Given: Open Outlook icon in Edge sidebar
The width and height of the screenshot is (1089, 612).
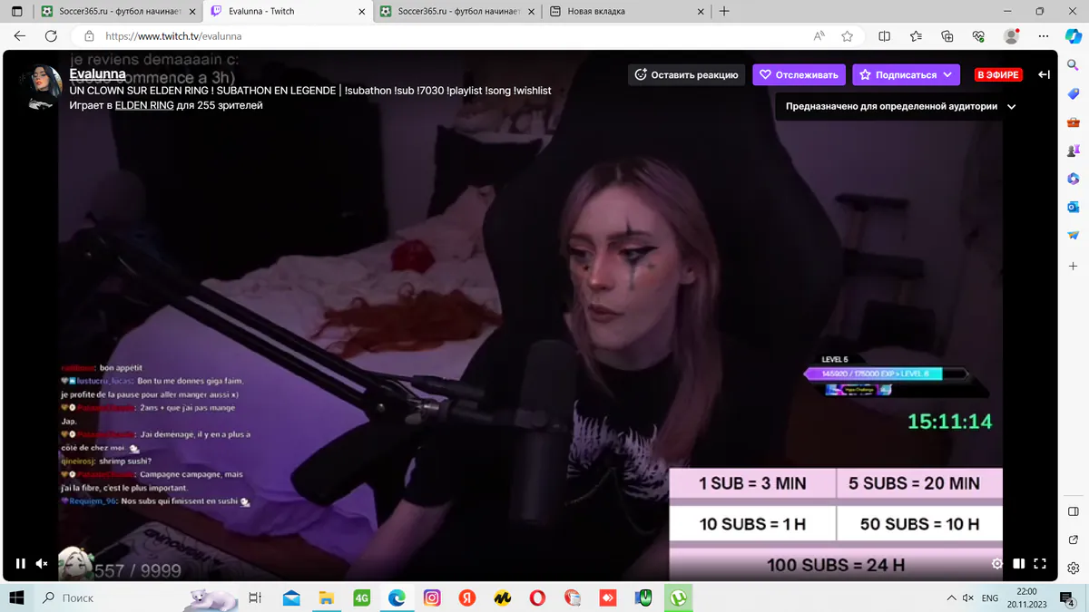Looking at the screenshot, I should pyautogui.click(x=1074, y=207).
